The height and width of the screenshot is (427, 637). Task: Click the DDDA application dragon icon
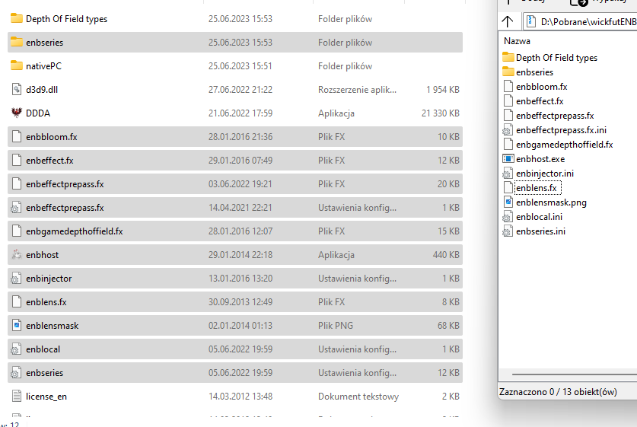pyautogui.click(x=16, y=113)
